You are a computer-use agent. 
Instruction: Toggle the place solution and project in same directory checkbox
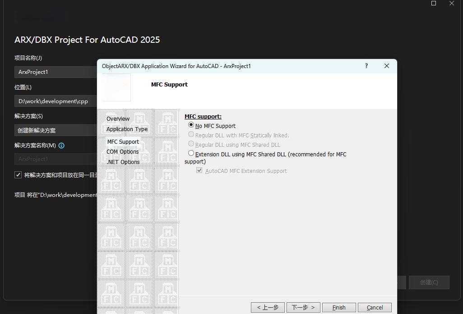click(18, 175)
